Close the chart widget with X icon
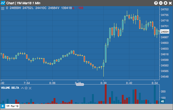The height and width of the screenshot is (110, 173). 170,3
